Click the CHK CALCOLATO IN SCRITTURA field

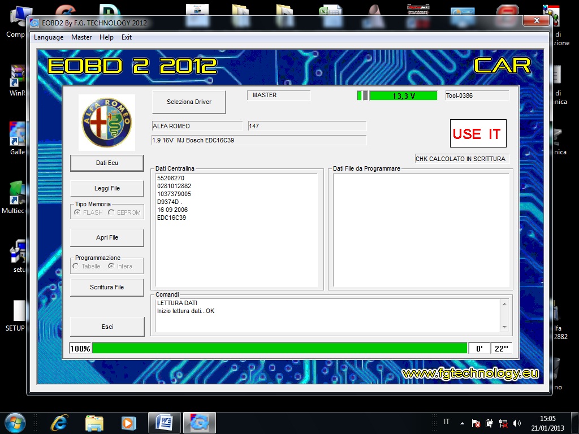[462, 159]
